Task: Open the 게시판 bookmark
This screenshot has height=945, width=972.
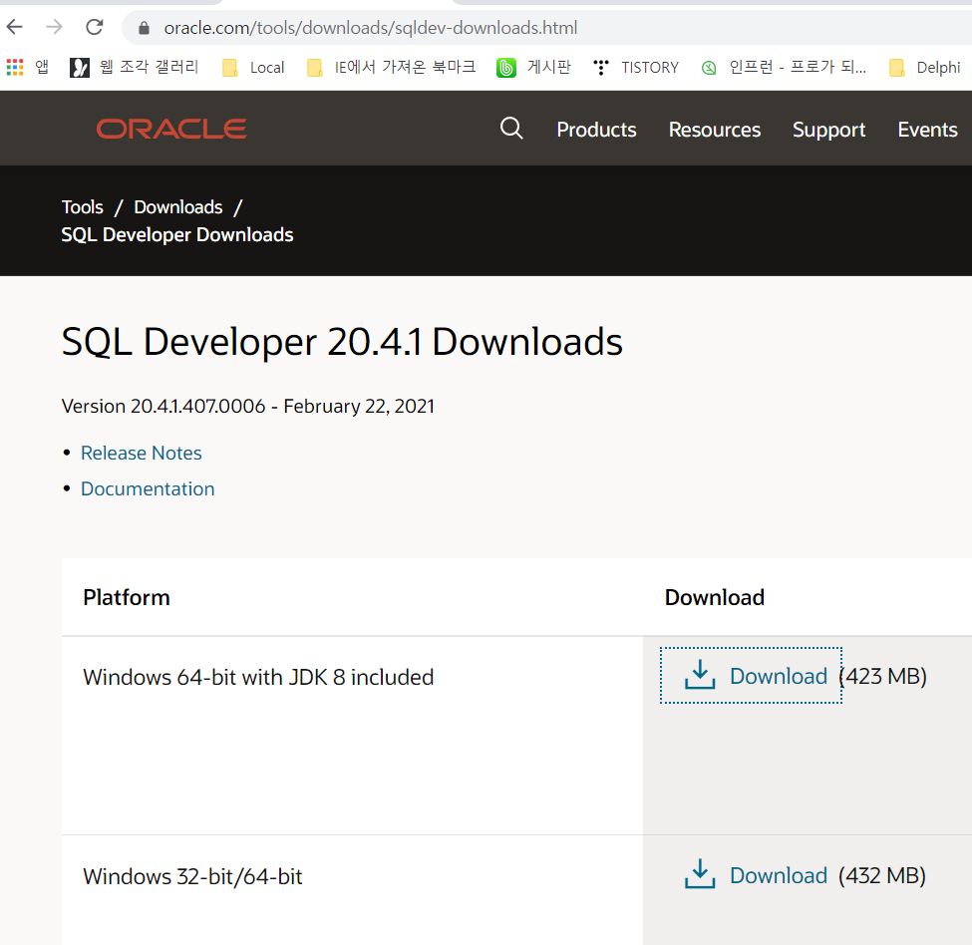Action: 533,67
